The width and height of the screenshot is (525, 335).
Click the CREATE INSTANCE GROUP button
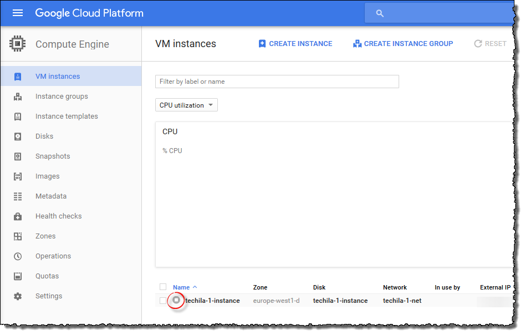403,44
